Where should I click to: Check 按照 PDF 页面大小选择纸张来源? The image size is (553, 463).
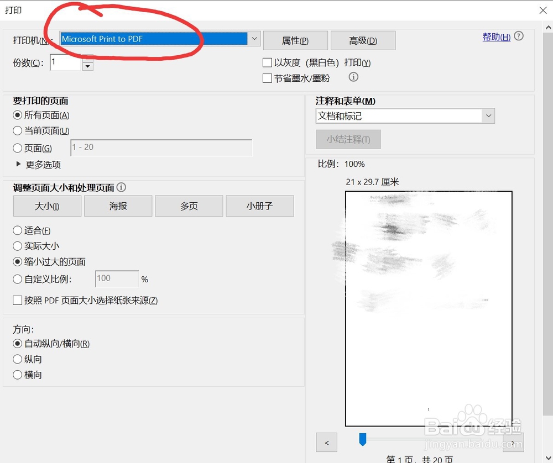(17, 300)
